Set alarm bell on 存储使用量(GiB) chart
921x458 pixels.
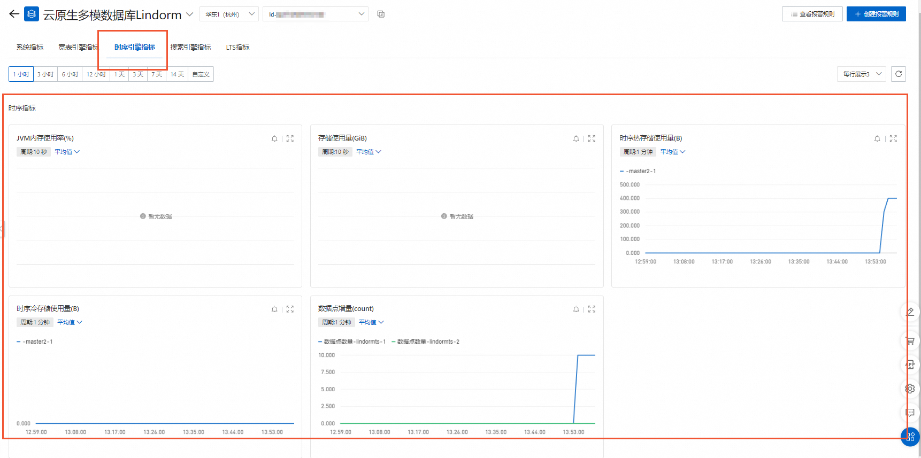[x=576, y=138]
